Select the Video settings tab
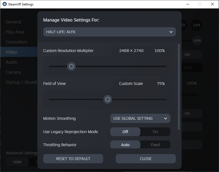The image size is (219, 172). 19,52
